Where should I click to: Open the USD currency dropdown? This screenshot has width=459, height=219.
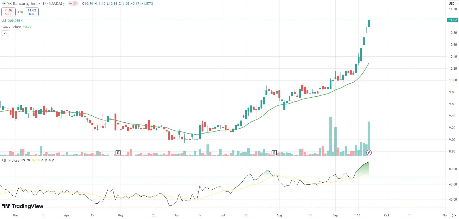pos(453,4)
